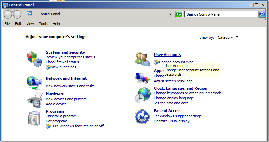Click the Control Panel breadcrumb text
269x142 pixels.
coord(49,14)
